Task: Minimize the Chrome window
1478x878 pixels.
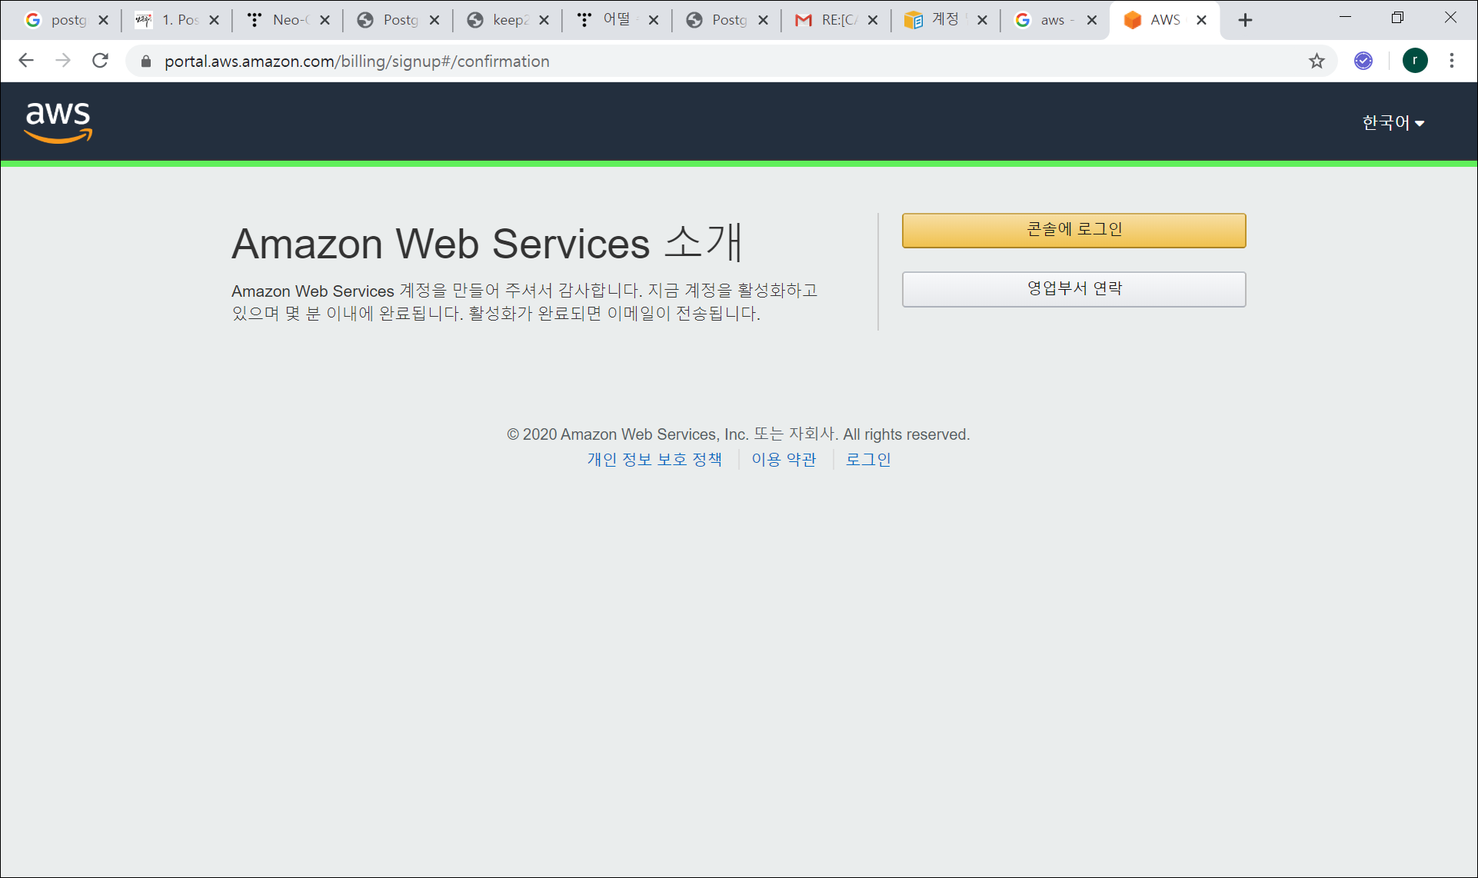Action: tap(1345, 17)
